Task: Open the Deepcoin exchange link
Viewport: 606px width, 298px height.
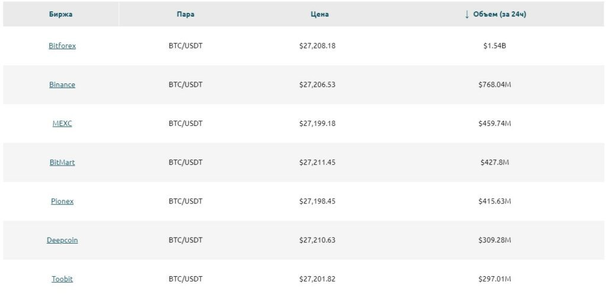Action: click(62, 240)
